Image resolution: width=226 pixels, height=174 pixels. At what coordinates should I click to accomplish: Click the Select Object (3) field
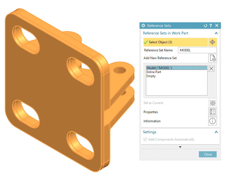pos(176,42)
